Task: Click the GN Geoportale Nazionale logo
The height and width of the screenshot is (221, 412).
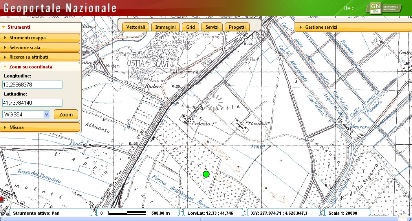Action: 384,8
